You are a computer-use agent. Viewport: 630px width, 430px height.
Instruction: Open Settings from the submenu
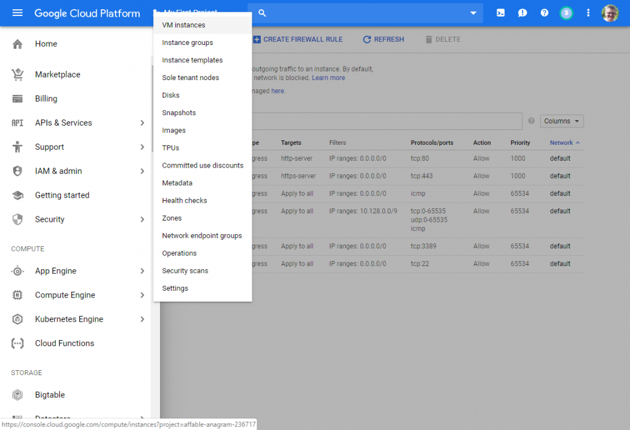pos(202,288)
